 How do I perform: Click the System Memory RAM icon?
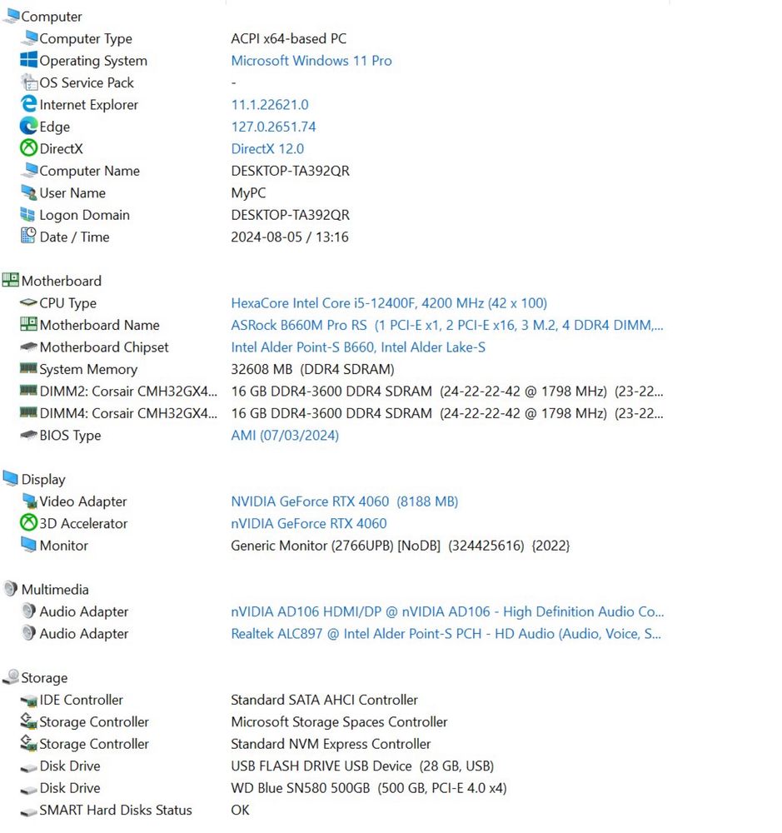coord(28,368)
